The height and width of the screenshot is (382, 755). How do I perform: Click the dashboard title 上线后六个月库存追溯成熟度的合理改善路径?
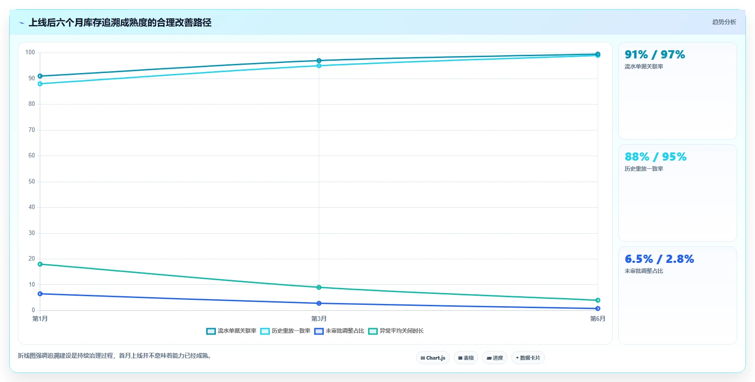point(120,23)
